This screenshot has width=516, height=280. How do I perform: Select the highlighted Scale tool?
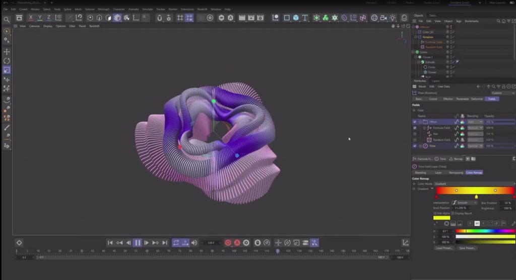click(x=7, y=70)
